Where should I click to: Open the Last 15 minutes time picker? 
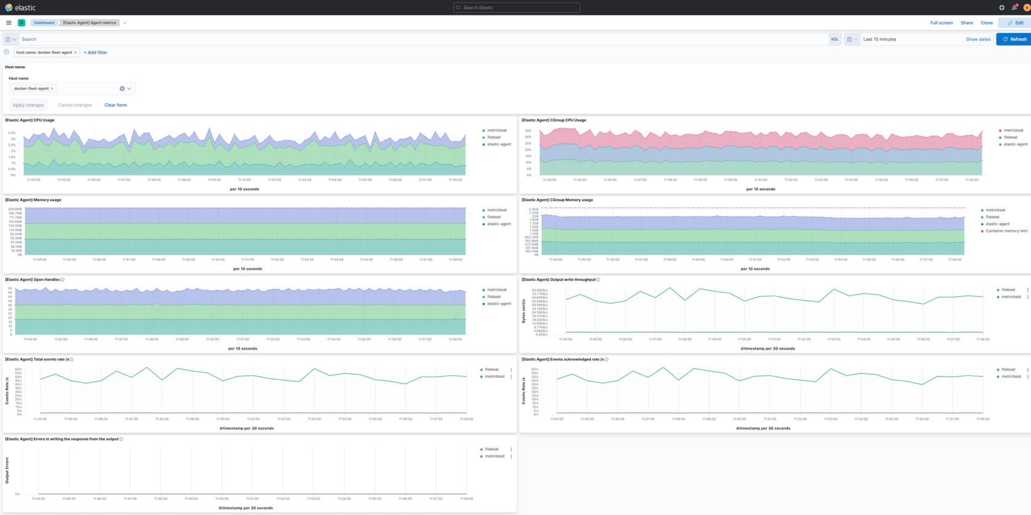pyautogui.click(x=879, y=39)
